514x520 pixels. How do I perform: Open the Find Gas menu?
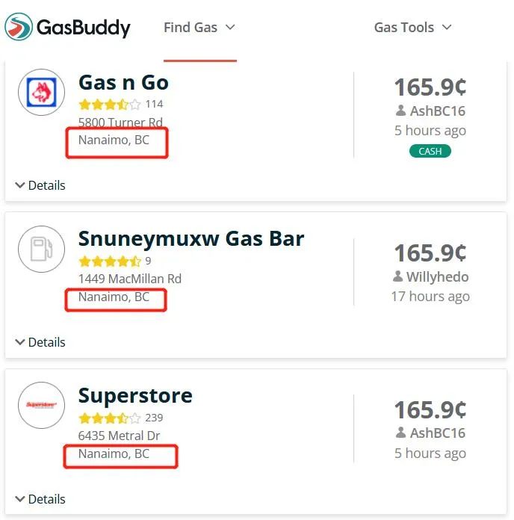pyautogui.click(x=199, y=28)
